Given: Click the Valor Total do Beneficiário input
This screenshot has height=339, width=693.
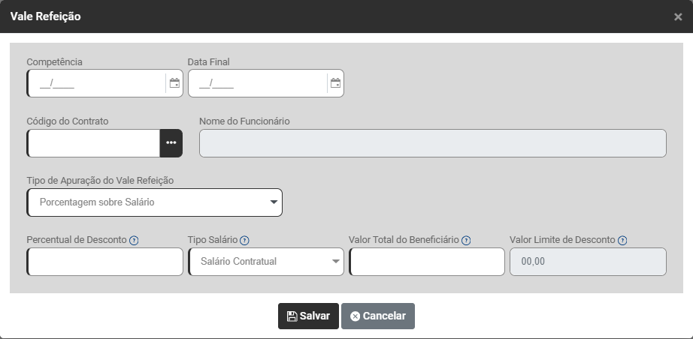Looking at the screenshot, I should 427,262.
